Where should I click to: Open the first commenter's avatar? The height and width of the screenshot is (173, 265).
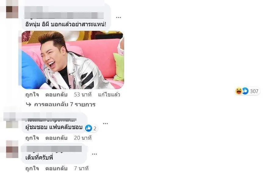(x=12, y=12)
